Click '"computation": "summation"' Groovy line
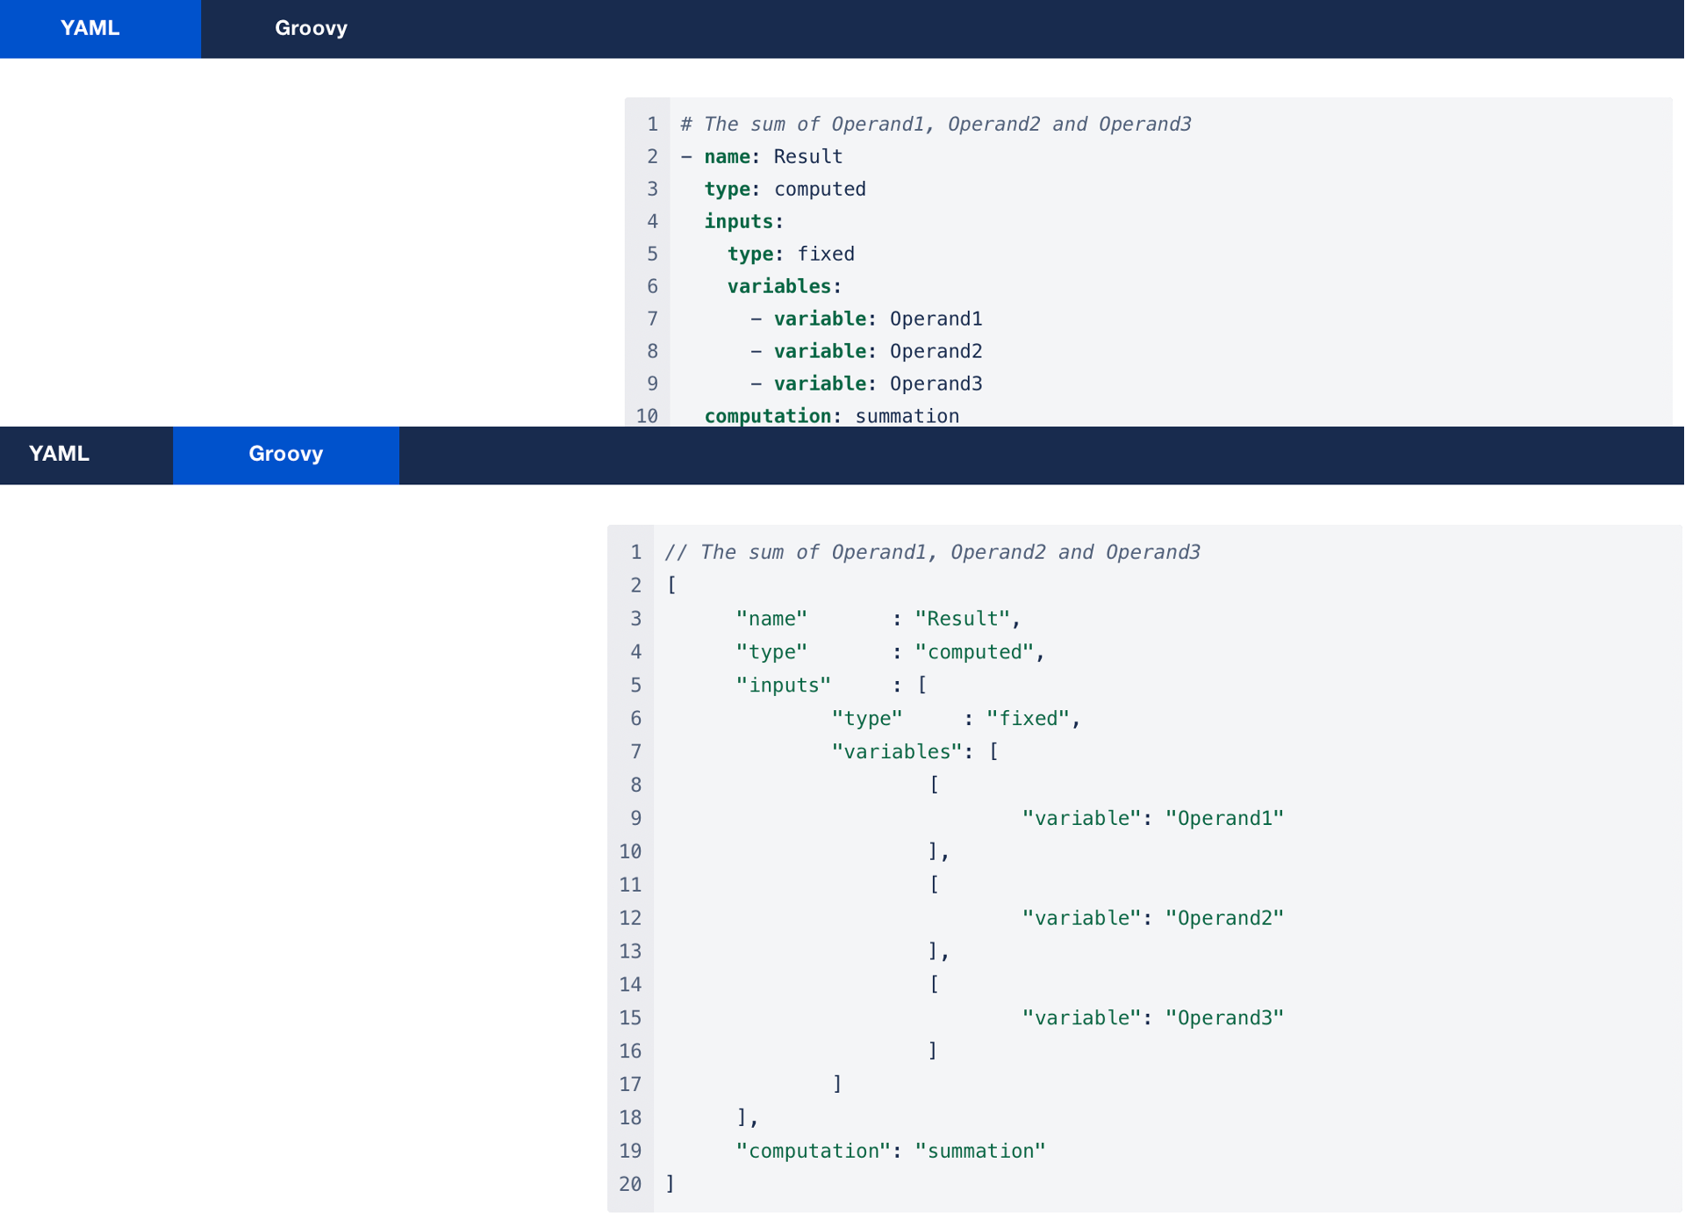Image resolution: width=1685 pixels, height=1220 pixels. coord(890,1151)
